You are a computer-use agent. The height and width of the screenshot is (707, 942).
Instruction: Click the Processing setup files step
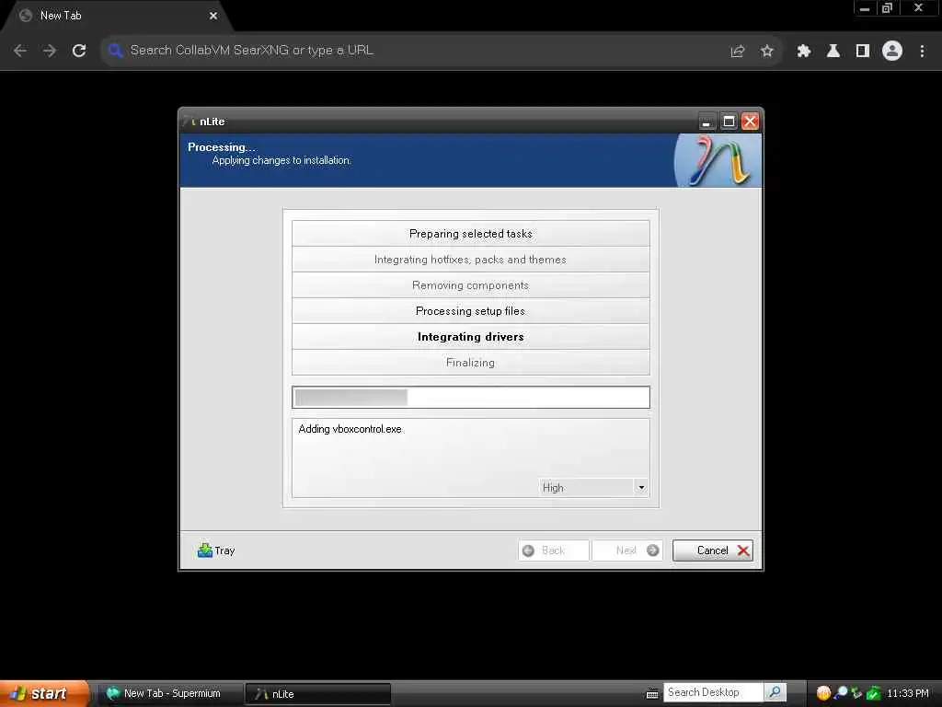click(470, 311)
